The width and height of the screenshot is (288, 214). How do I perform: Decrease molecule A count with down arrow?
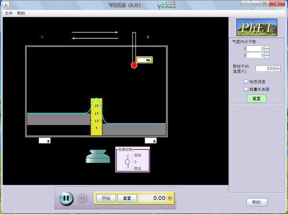click(267, 50)
